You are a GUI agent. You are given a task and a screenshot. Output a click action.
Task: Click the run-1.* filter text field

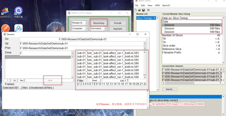(x=124, y=81)
